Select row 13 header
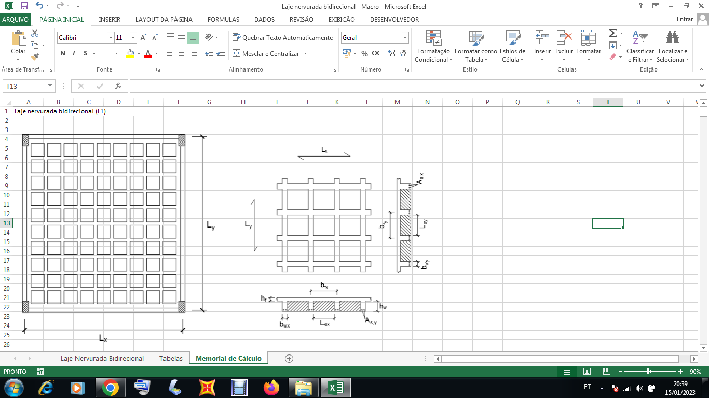The image size is (709, 398). pyautogui.click(x=7, y=223)
